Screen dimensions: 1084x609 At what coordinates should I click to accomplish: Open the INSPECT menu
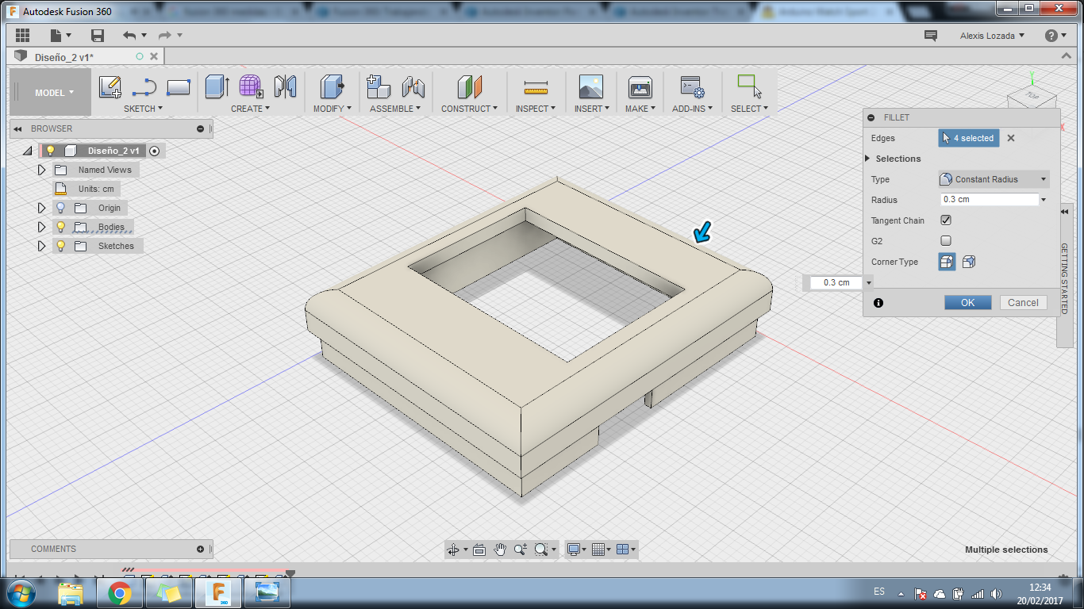click(536, 109)
